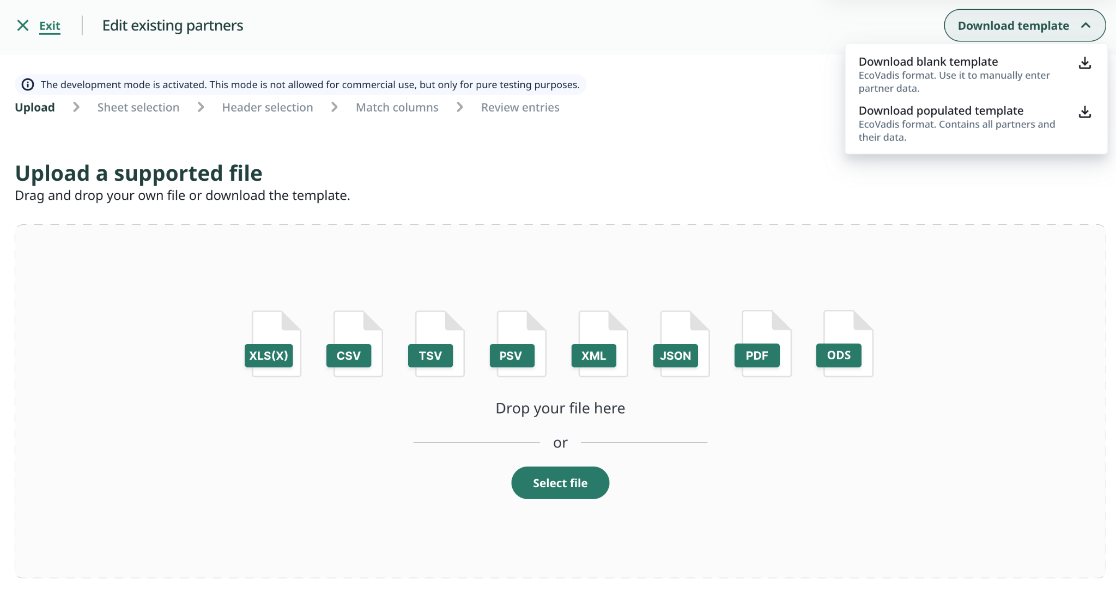Click download icon for blank template
The width and height of the screenshot is (1116, 607).
[1084, 63]
